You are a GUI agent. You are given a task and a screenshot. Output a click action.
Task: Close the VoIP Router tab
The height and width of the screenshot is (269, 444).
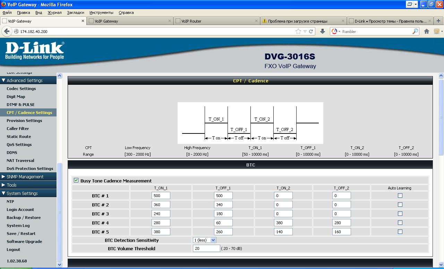pos(256,21)
